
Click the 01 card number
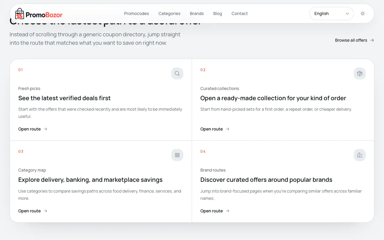(x=21, y=70)
